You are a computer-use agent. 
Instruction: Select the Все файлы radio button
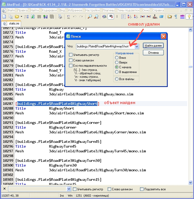pos(117,79)
